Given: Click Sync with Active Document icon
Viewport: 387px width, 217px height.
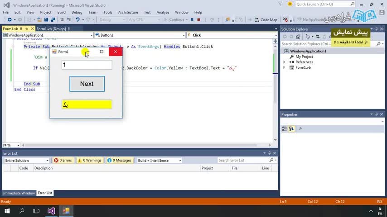Looking at the screenshot, I should pyautogui.click(x=318, y=37).
